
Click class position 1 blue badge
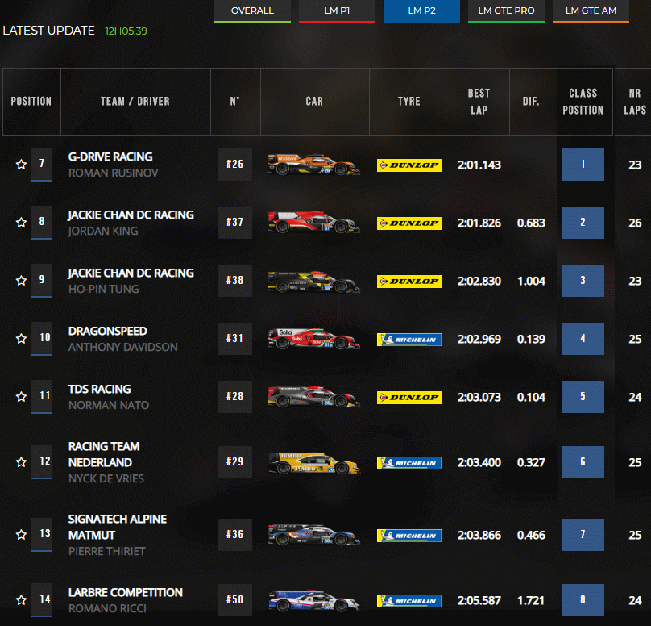[x=583, y=165]
